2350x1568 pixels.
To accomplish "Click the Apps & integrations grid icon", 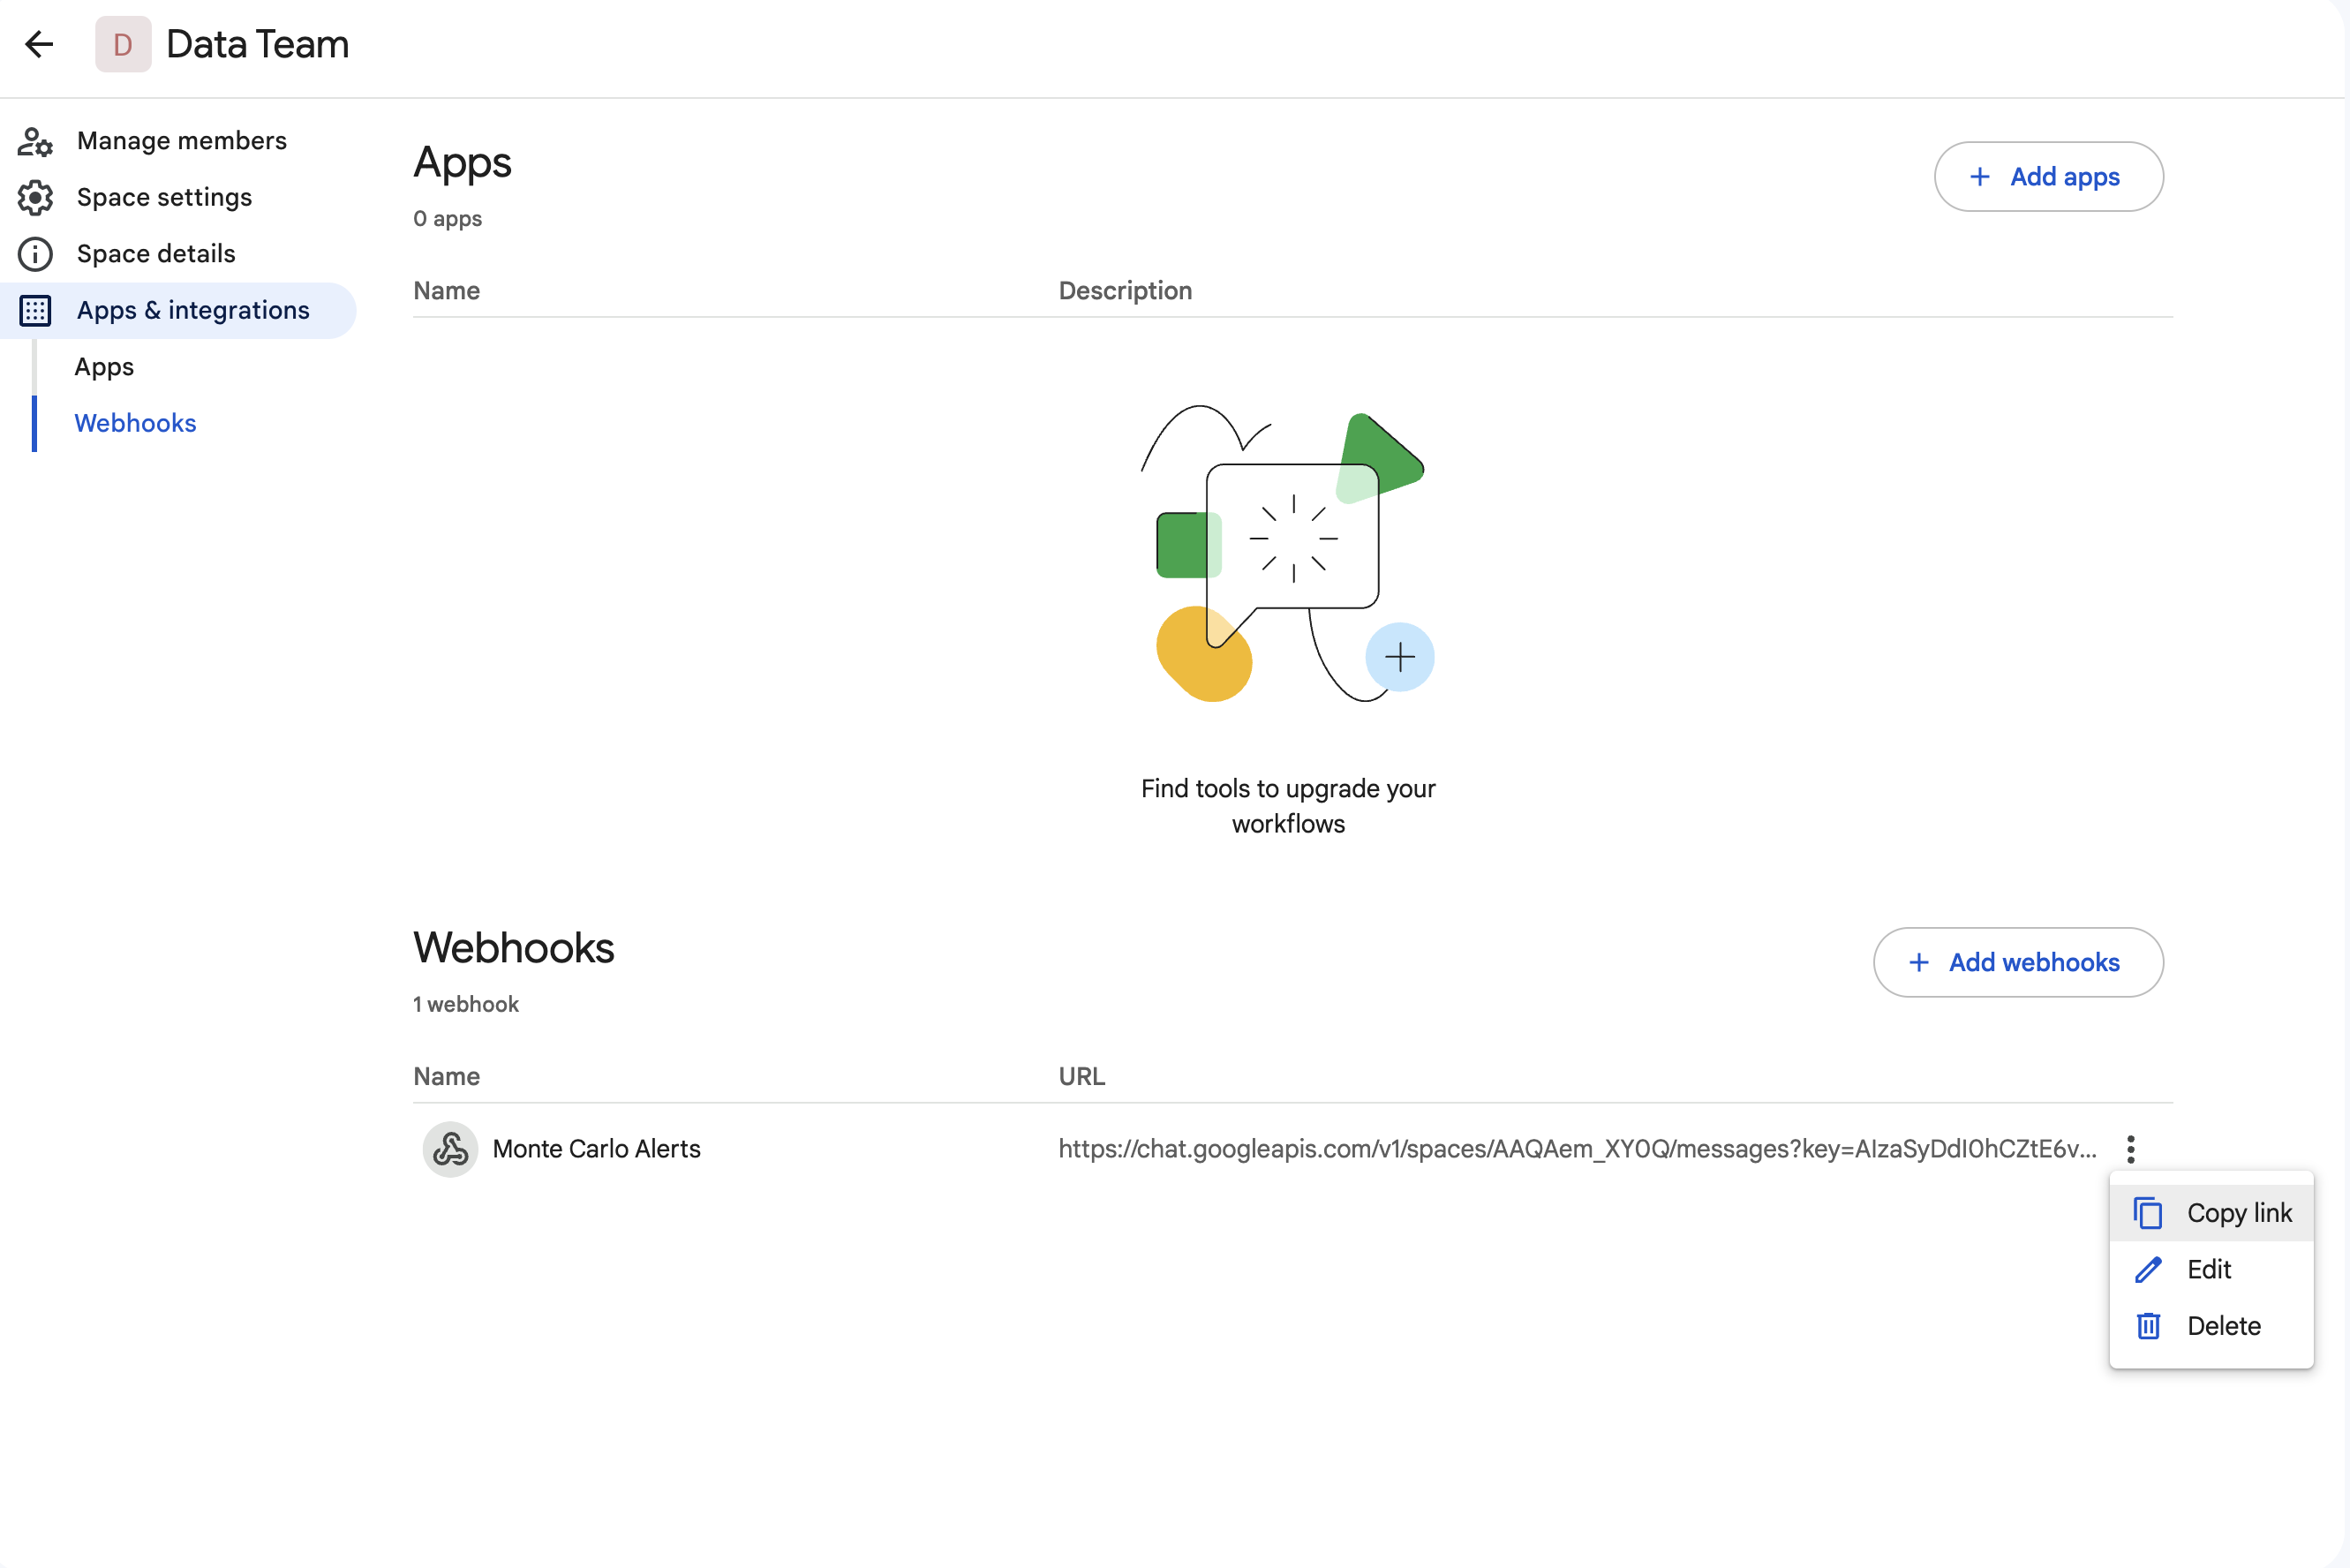I will pos(35,311).
